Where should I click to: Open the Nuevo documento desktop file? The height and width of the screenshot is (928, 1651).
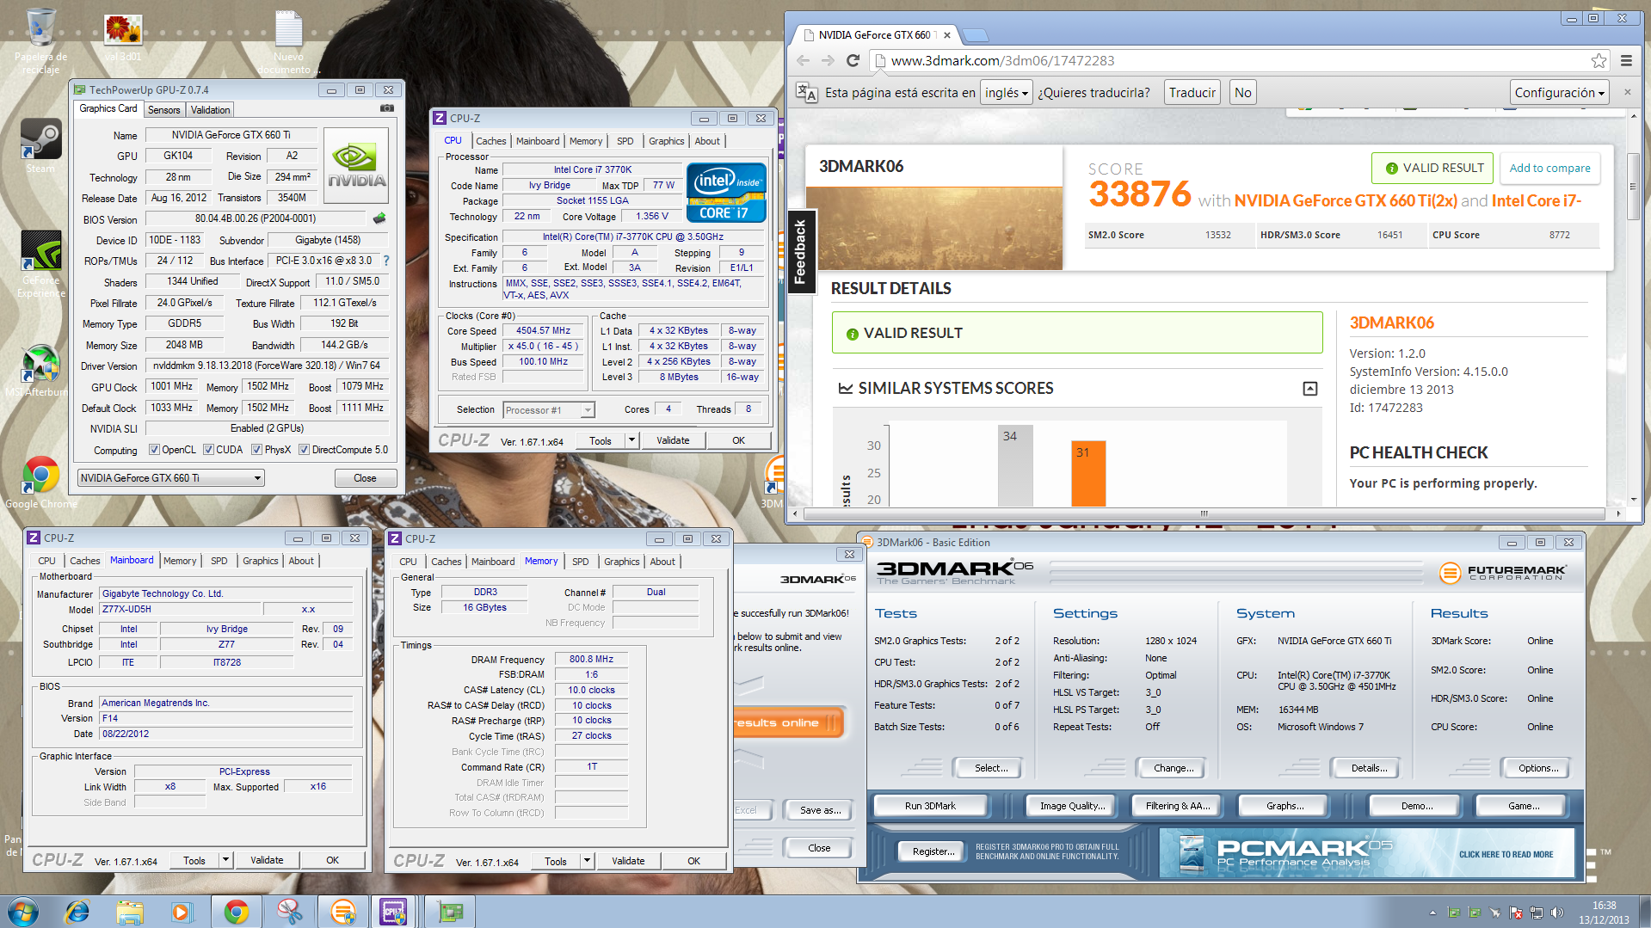(288, 40)
